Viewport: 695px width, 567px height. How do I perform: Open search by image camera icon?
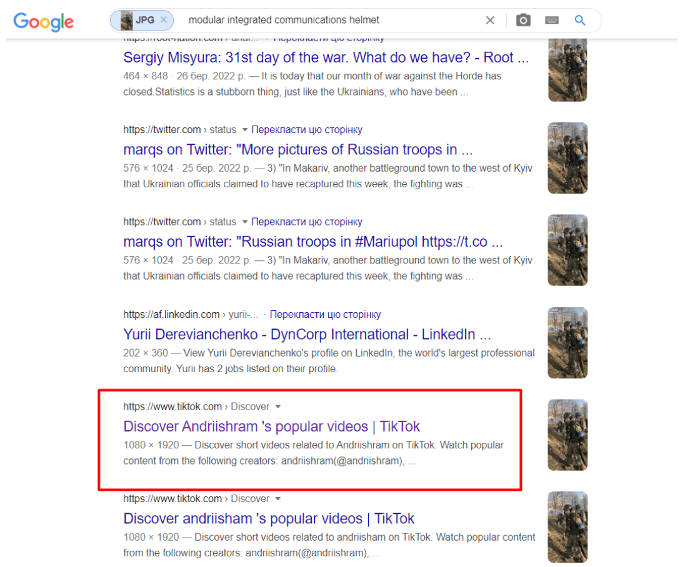tap(523, 21)
